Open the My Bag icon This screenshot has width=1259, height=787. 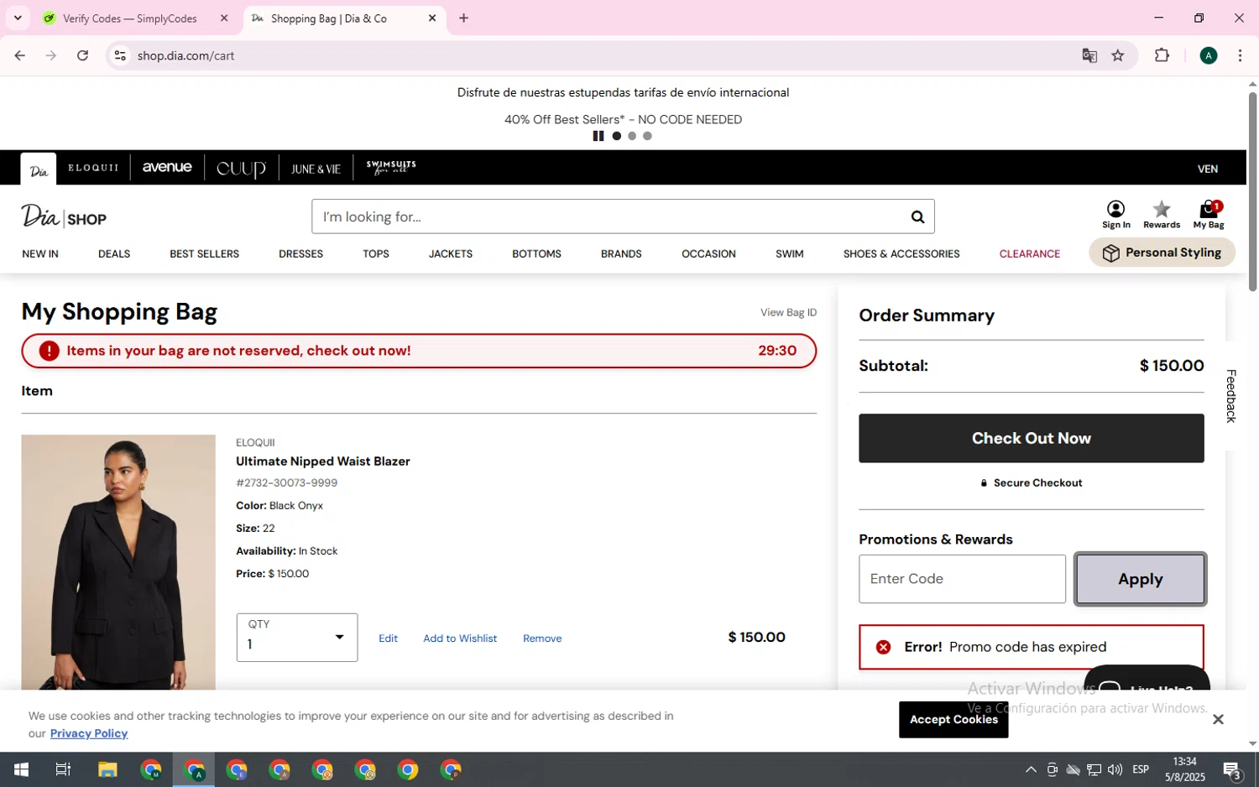coord(1209,215)
